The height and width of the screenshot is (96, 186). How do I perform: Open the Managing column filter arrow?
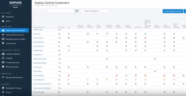[65, 27]
